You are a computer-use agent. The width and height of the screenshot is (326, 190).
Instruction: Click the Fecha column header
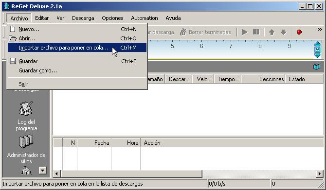[x=94, y=143]
